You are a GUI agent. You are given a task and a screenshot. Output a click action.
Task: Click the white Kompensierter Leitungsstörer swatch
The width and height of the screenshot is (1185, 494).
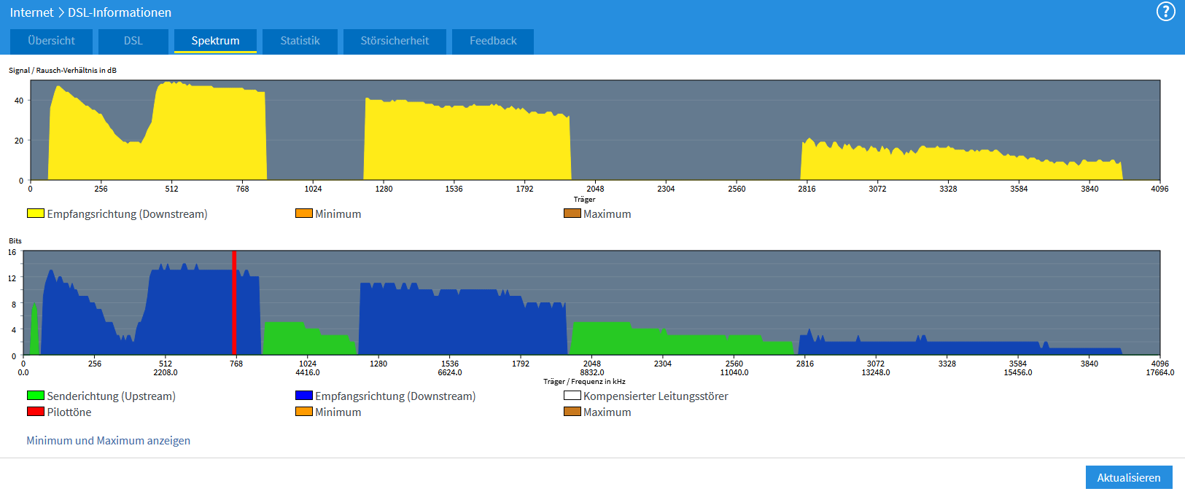pyautogui.click(x=572, y=396)
